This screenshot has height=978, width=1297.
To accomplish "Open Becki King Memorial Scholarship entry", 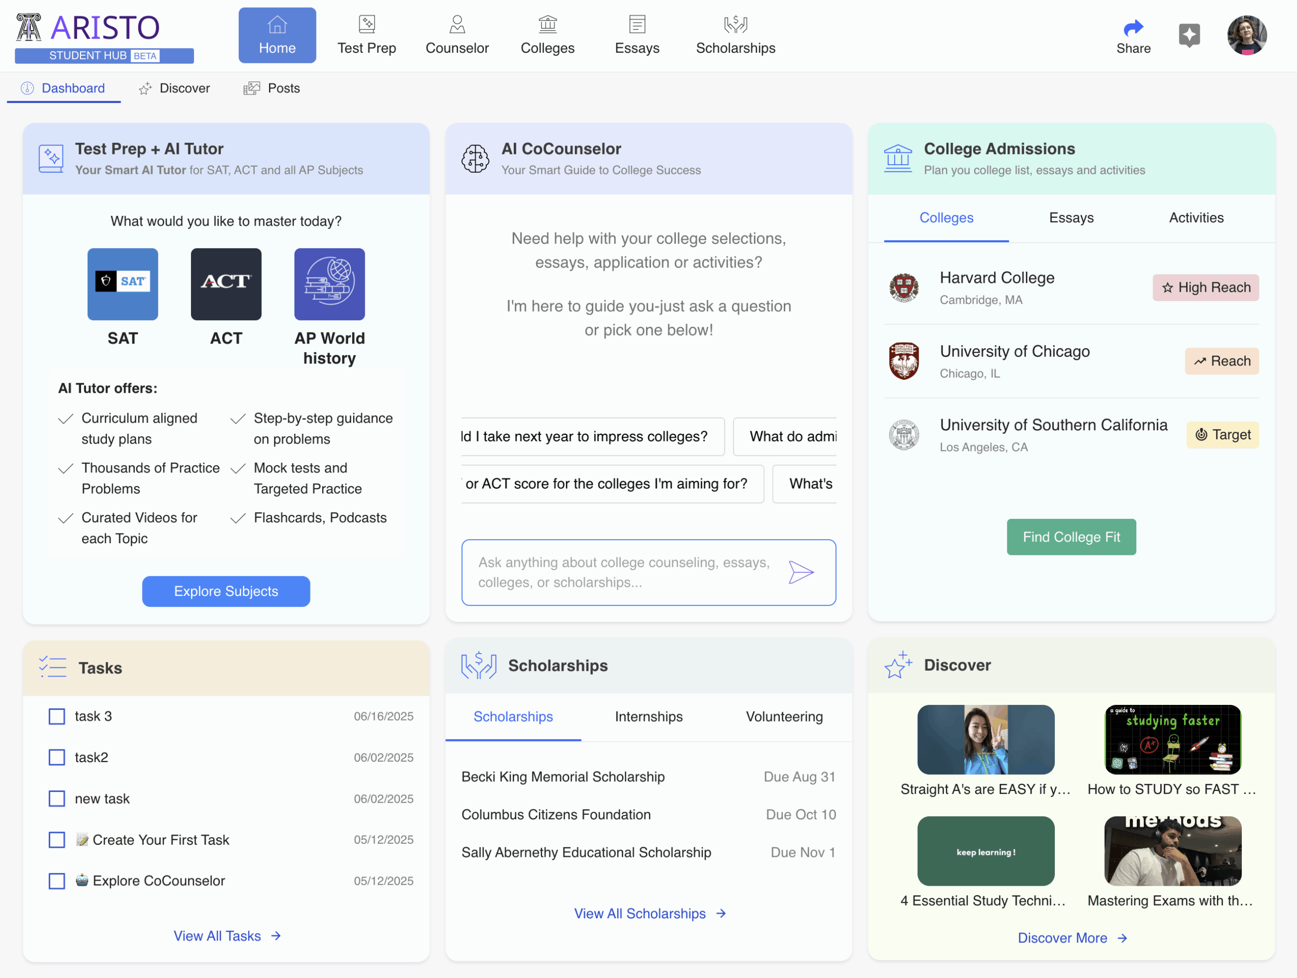I will click(x=648, y=777).
